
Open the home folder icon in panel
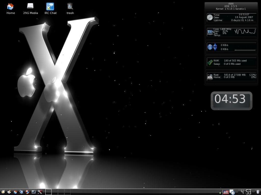15,192
